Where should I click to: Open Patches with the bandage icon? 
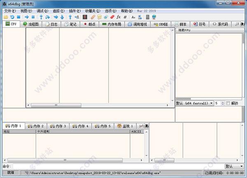(93, 17)
